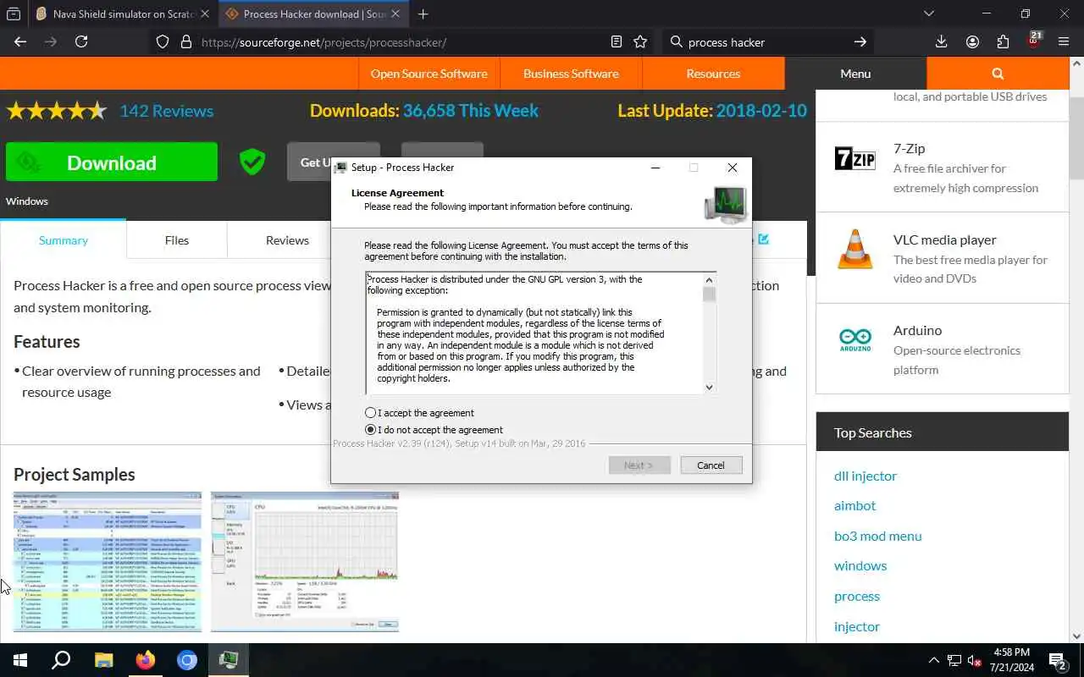Screen dimensions: 1084x677
Task: Click the Firefox taskbar icon
Action: [x=146, y=660]
